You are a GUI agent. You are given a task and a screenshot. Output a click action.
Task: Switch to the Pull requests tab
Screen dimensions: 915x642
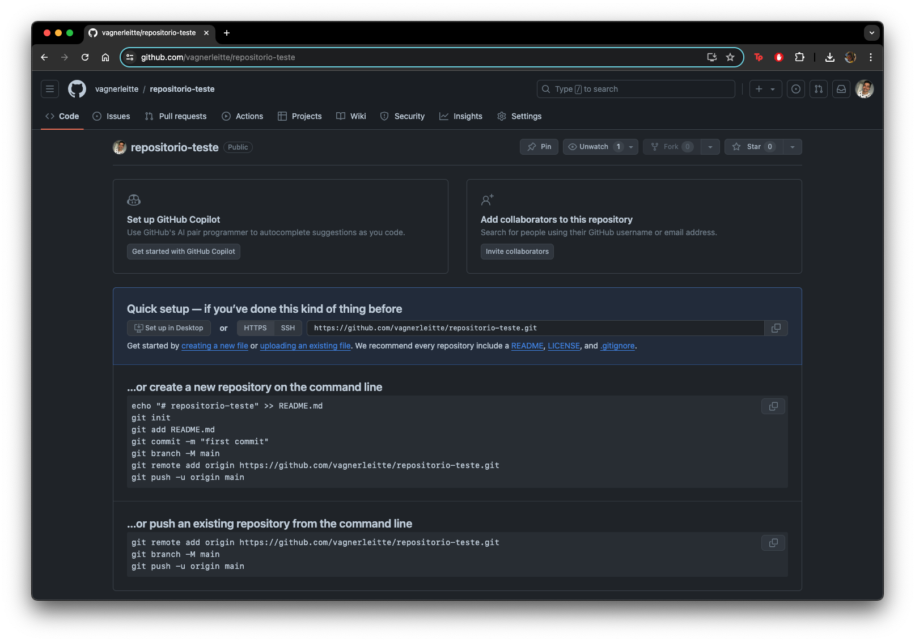point(176,116)
